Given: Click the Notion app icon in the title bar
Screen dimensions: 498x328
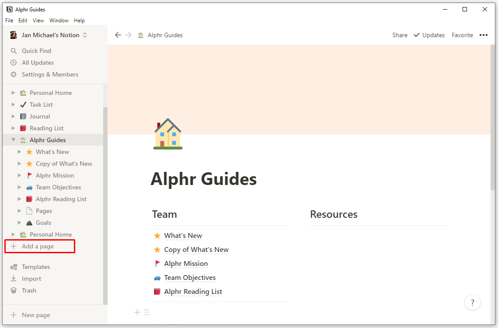Looking at the screenshot, I should 10,9.
